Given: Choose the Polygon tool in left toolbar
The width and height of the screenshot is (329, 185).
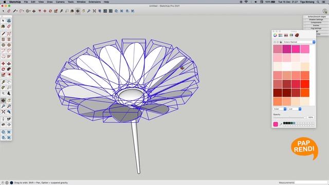Looking at the screenshot, I should (x=9, y=45).
